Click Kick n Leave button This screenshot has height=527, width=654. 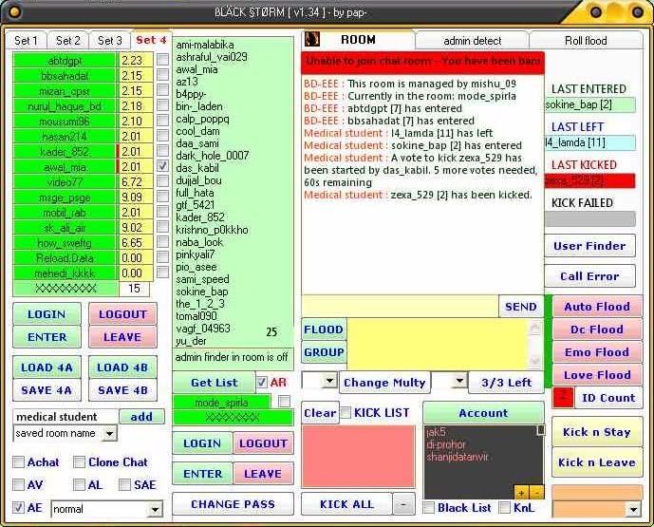point(597,462)
